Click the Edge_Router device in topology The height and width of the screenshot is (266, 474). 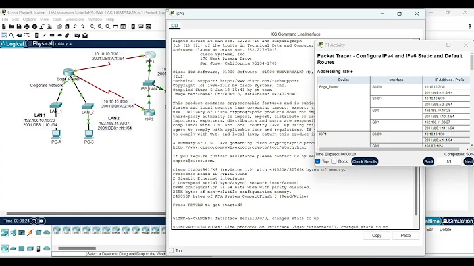pyautogui.click(x=68, y=72)
